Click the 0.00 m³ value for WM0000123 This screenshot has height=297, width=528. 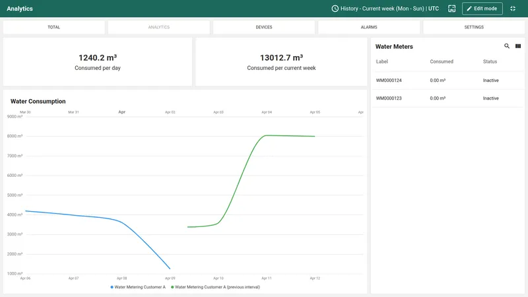point(438,98)
